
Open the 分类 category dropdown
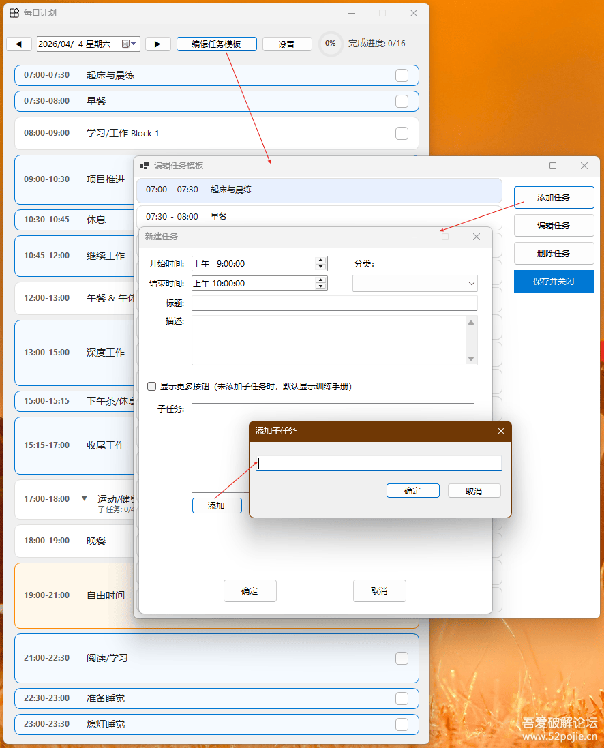pos(414,284)
